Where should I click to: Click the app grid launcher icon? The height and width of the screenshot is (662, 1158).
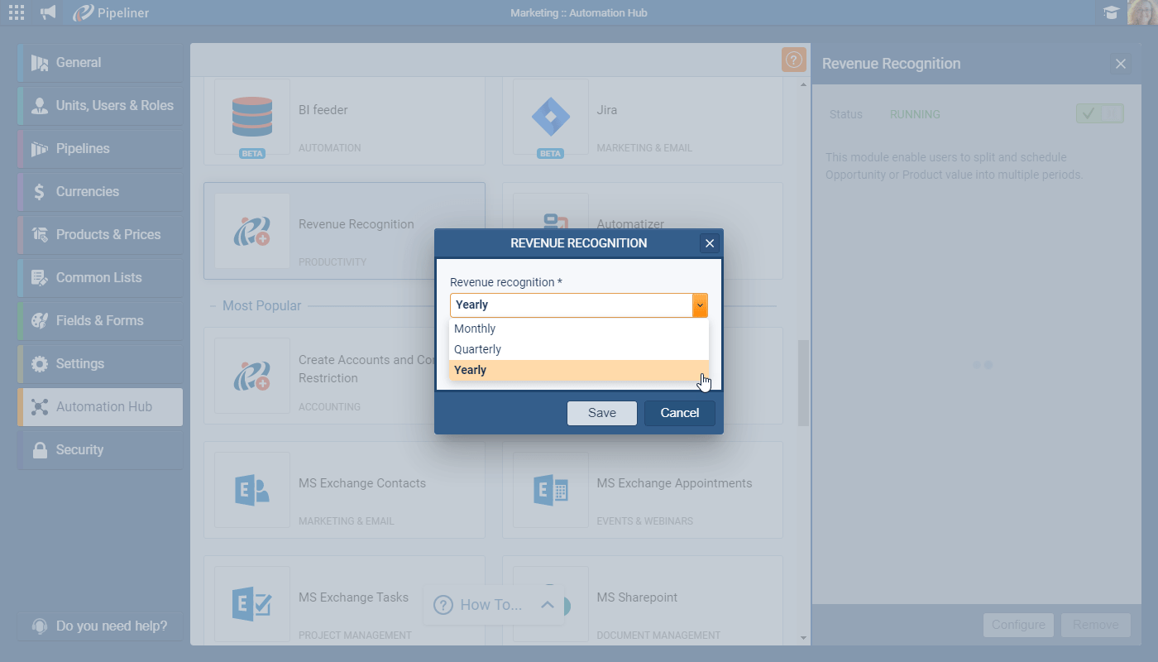tap(17, 12)
